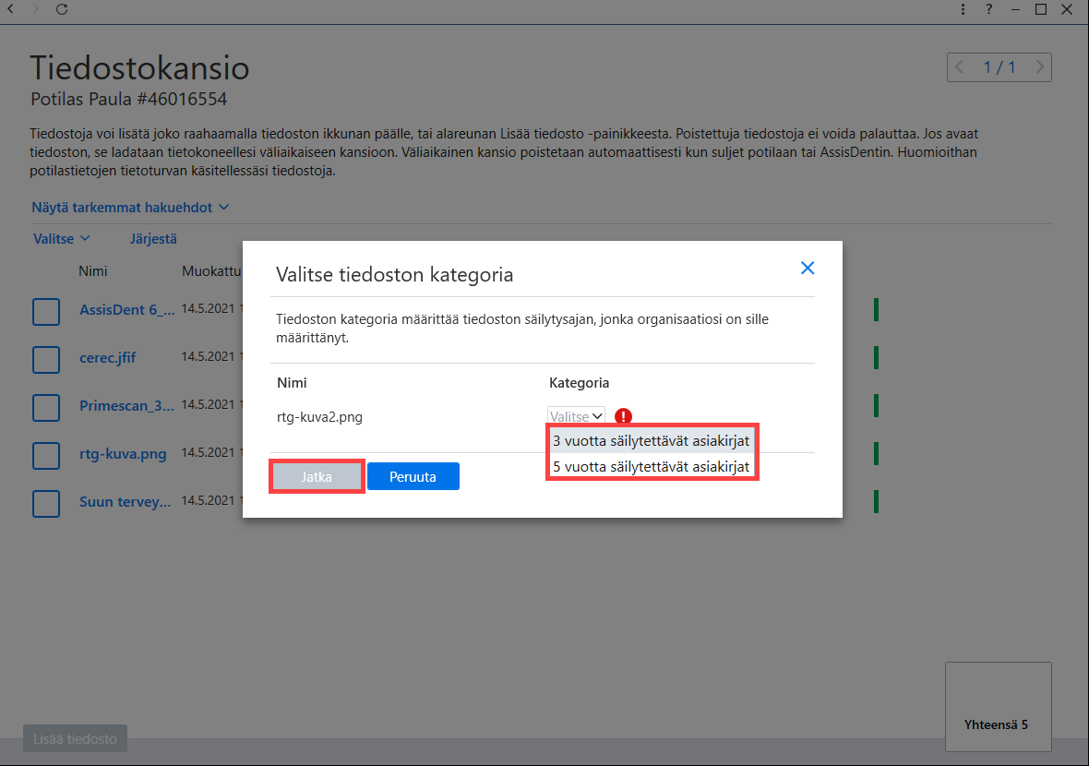Screen dimensions: 1089x766
Task: Close the category dialog with X icon
Action: (x=807, y=268)
